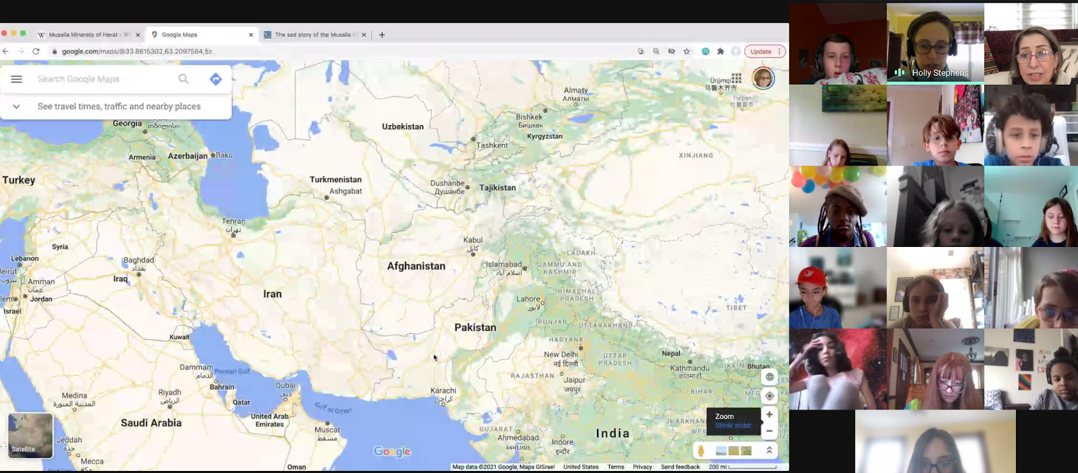Reload the page with the refresh icon
1078x473 pixels.
36,51
